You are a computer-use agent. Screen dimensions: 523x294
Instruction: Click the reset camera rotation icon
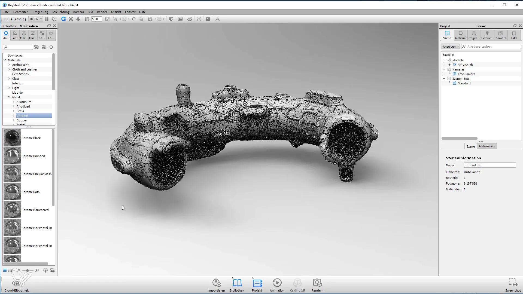pos(134,19)
